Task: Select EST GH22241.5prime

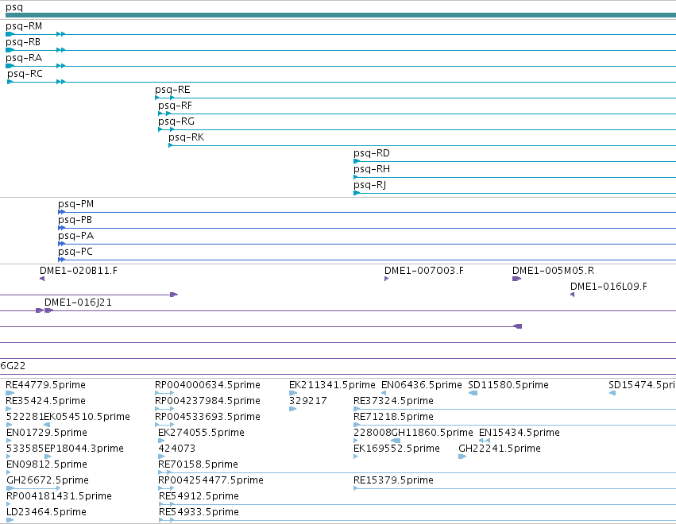Action: pyautogui.click(x=500, y=449)
